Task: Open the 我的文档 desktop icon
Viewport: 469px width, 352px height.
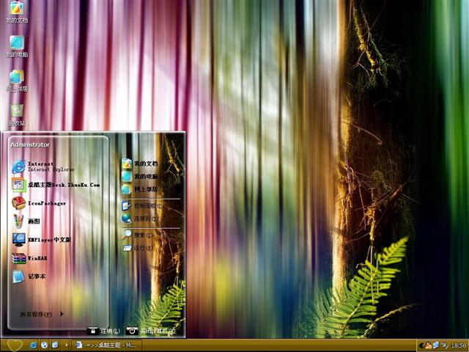Action: (x=17, y=12)
